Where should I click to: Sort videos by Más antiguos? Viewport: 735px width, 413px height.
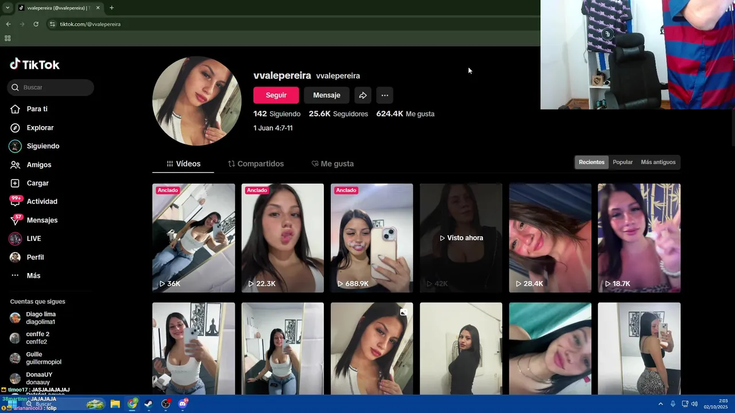coord(658,162)
